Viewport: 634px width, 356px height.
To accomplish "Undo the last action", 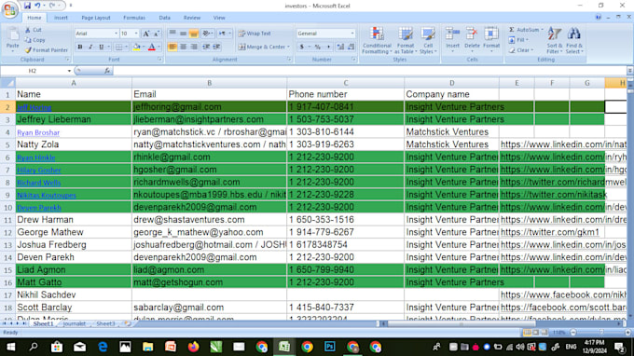I will coord(37,6).
